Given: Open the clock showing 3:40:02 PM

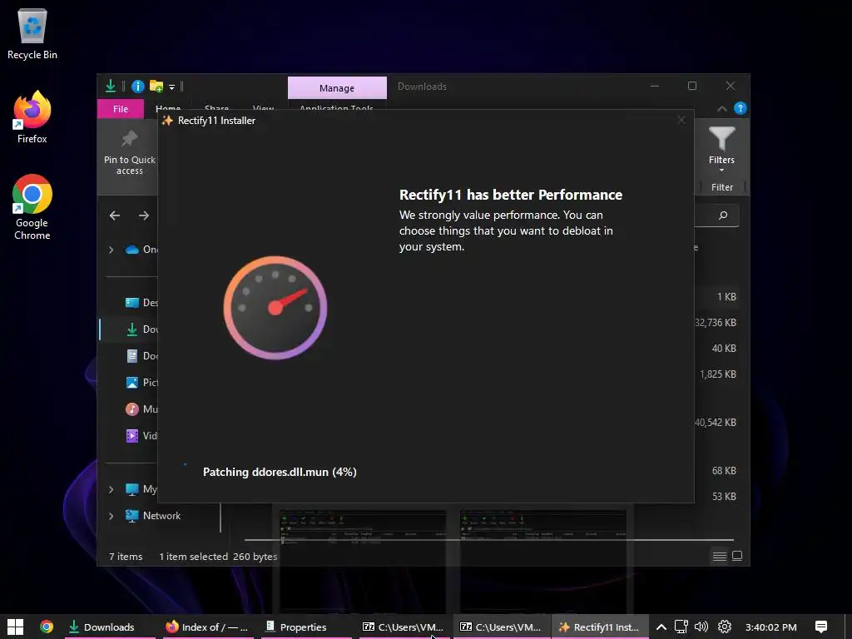Looking at the screenshot, I should tap(771, 627).
